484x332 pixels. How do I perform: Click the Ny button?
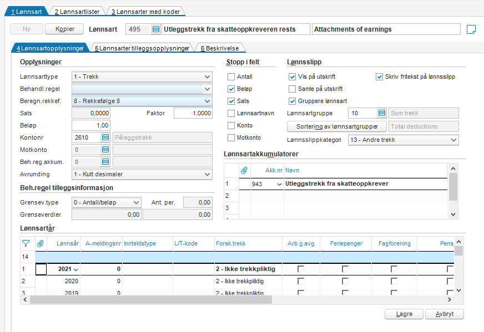pyautogui.click(x=27, y=29)
